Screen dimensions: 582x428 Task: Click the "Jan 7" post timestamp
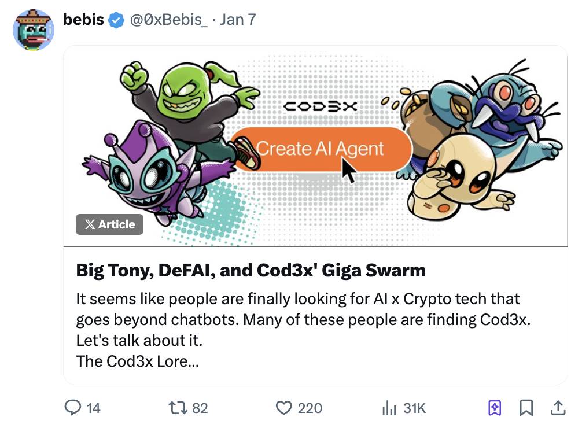point(237,20)
